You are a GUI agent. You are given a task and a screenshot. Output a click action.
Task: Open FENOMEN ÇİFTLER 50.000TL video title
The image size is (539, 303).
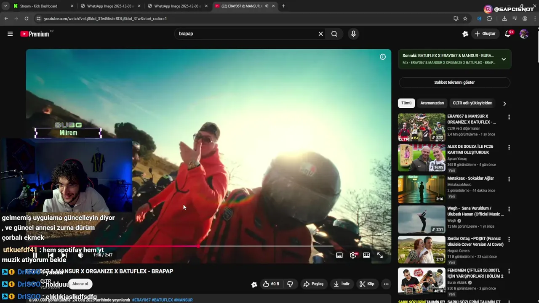pos(475,273)
